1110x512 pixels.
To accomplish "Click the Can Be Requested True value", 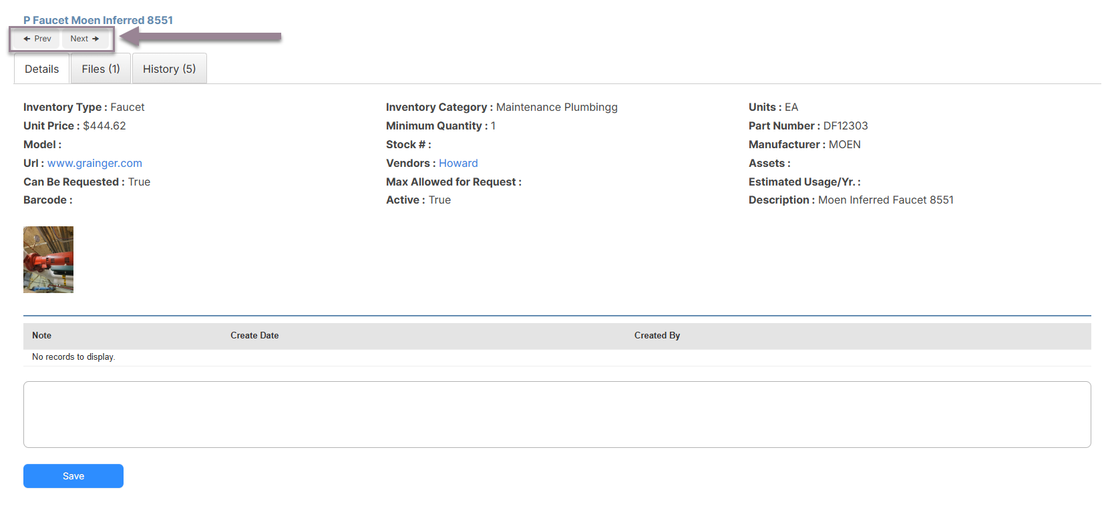I will point(139,182).
